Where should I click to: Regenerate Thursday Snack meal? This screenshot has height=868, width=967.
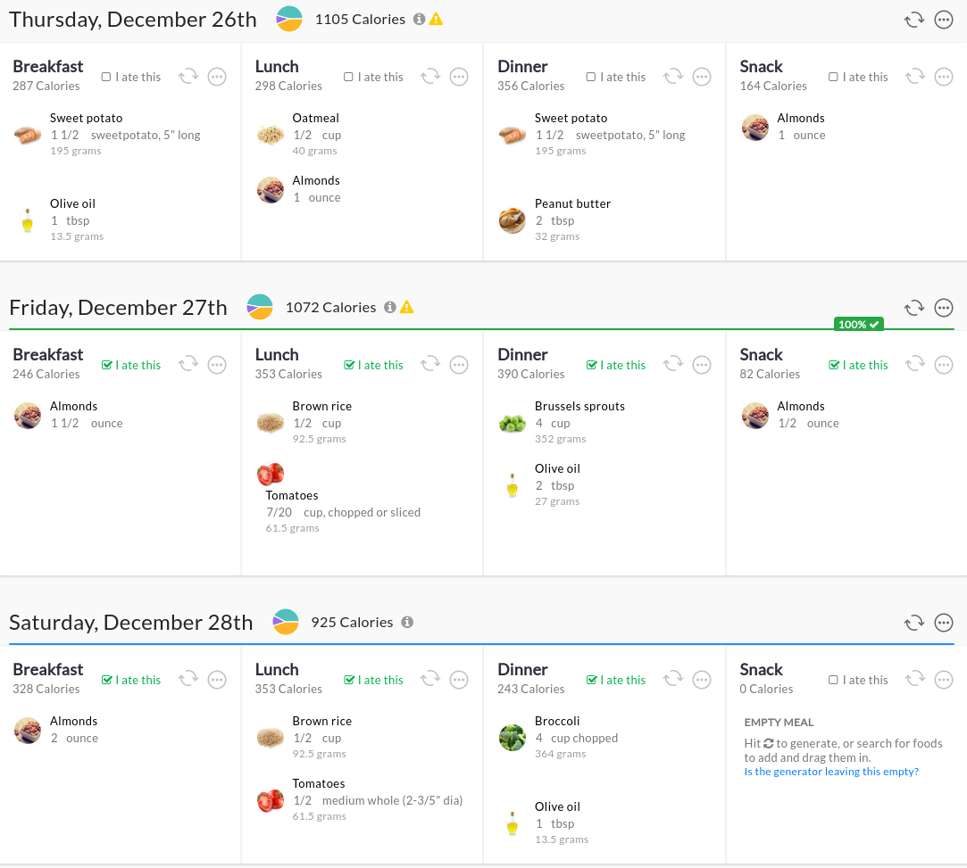[915, 77]
